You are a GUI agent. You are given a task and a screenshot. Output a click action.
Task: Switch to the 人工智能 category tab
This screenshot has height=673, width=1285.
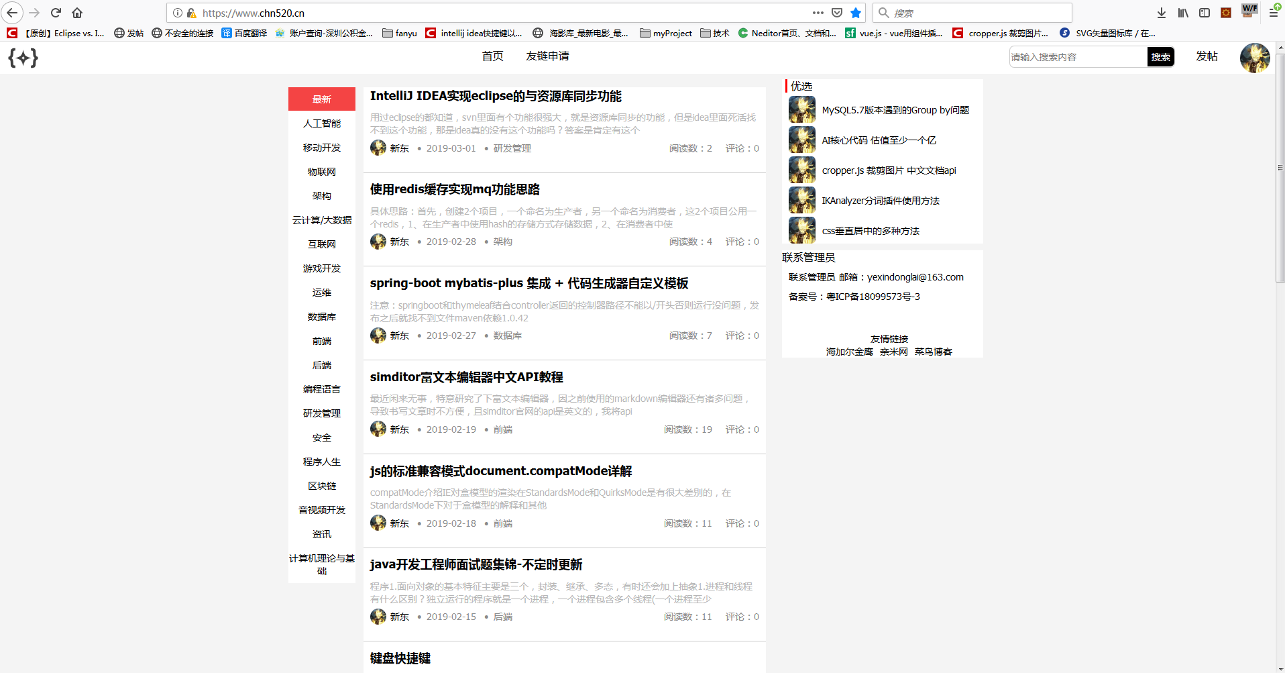pyautogui.click(x=321, y=123)
